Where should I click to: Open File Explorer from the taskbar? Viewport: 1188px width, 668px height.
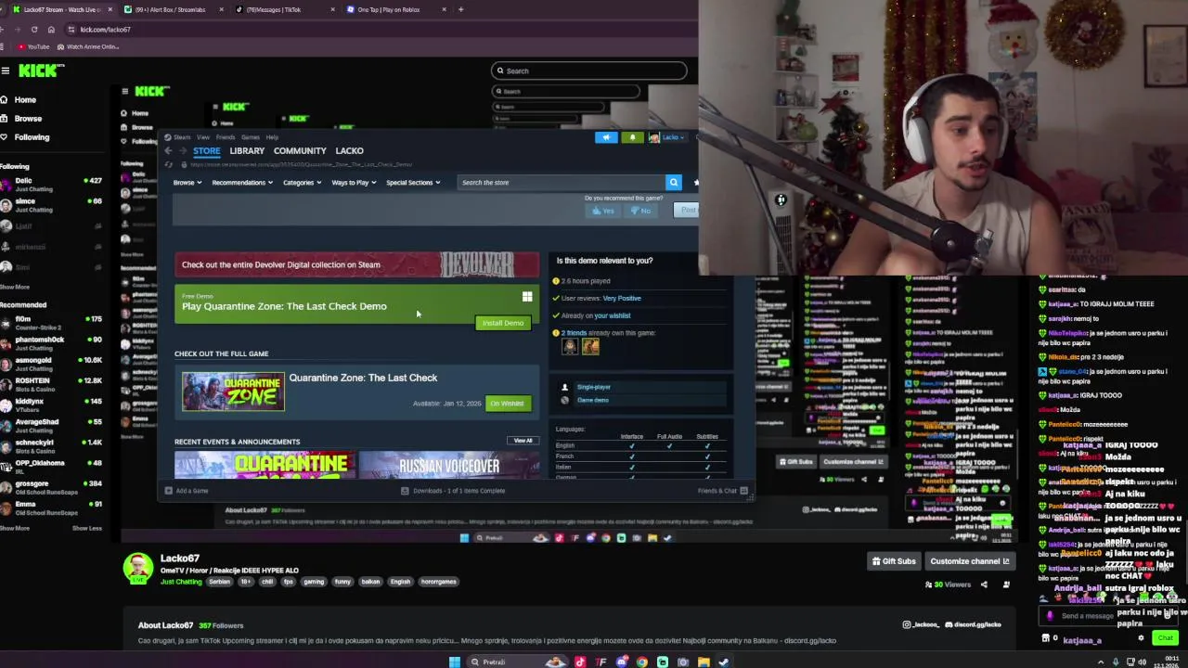[x=704, y=662]
